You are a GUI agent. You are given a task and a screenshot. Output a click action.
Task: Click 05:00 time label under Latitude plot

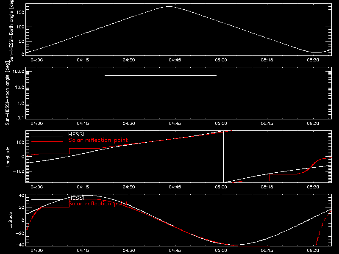(221, 250)
